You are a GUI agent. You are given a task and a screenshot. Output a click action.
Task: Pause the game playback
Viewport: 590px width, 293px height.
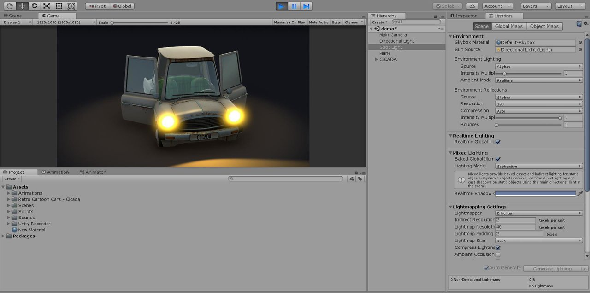coord(294,6)
